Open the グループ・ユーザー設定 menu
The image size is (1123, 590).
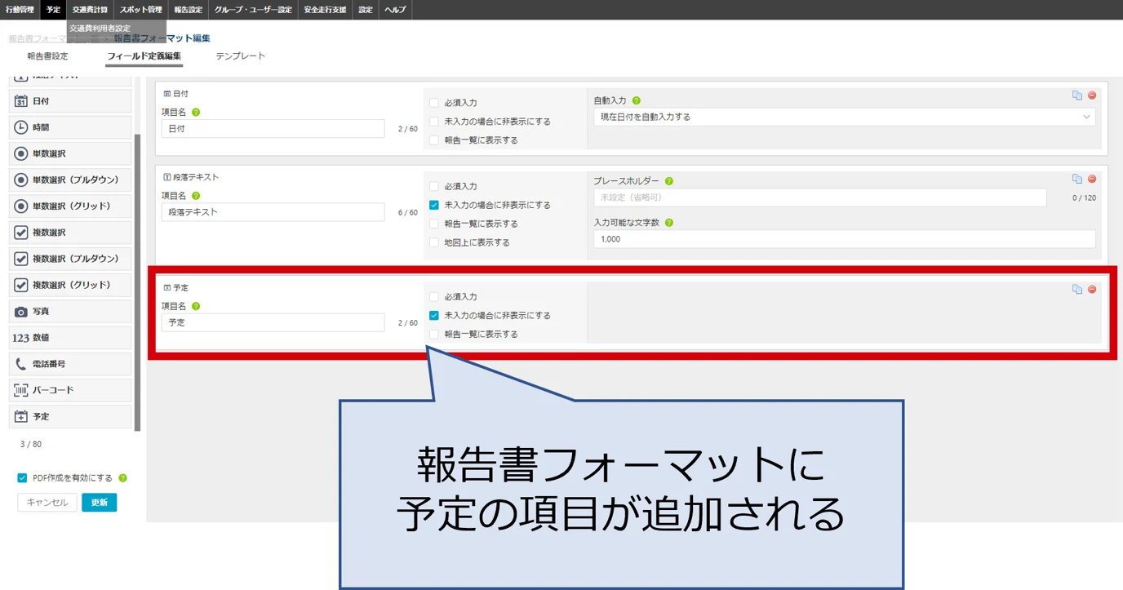253,10
